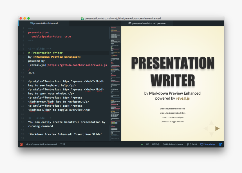Close the Atom window with the red button
The width and height of the screenshot is (242, 173).
[21, 18]
